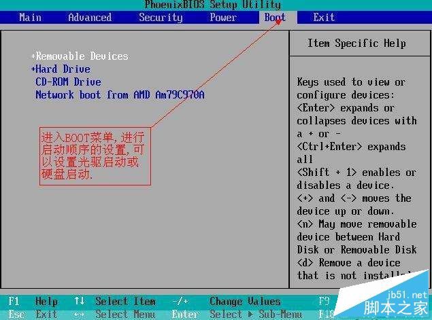Image resolution: width=432 pixels, height=320 pixels.
Task: Click the up-down arrows Select Item icon
Action: 79,302
